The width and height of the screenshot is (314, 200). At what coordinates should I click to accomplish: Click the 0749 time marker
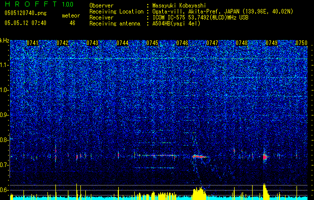pyautogui.click(x=272, y=43)
